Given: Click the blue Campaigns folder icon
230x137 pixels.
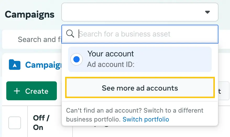Looking at the screenshot, I should tap(14, 65).
